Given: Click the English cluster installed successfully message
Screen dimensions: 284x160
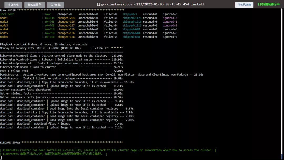Looking at the screenshot, I should 108,150.
